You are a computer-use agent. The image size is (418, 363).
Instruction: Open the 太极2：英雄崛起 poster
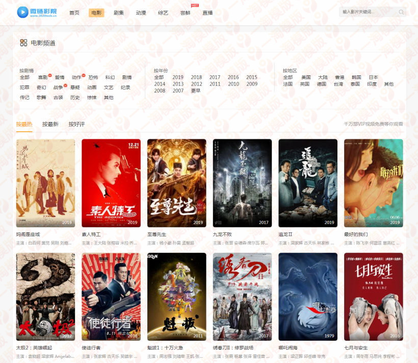[45, 296]
